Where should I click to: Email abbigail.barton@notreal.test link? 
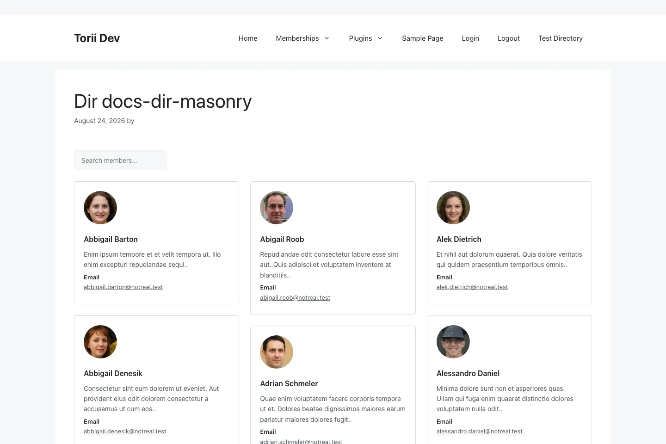tap(123, 287)
